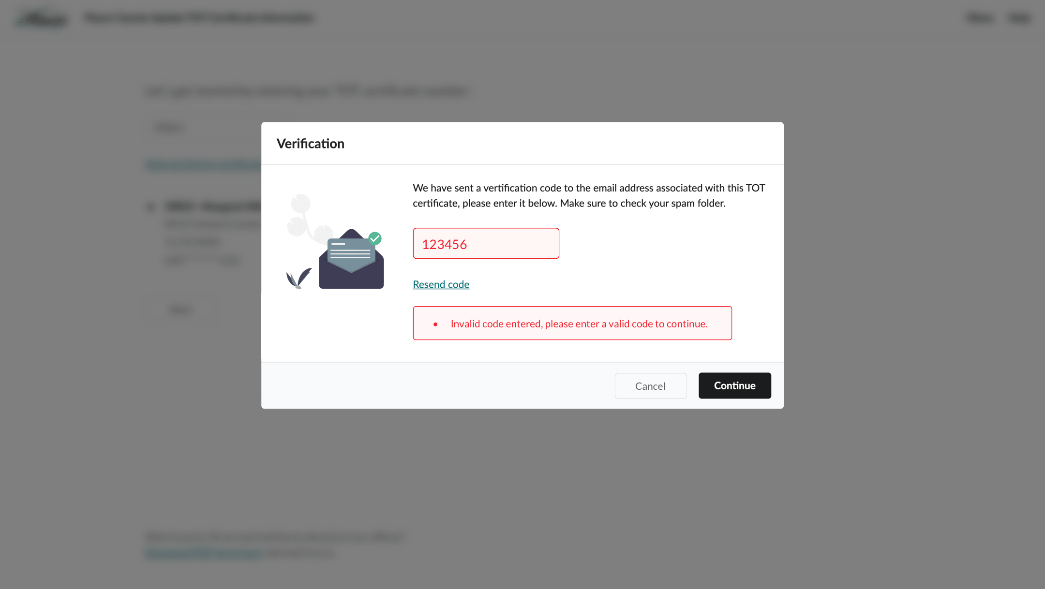Image resolution: width=1045 pixels, height=589 pixels.
Task: Click the green checkmark badge on the envelope
Action: (375, 238)
